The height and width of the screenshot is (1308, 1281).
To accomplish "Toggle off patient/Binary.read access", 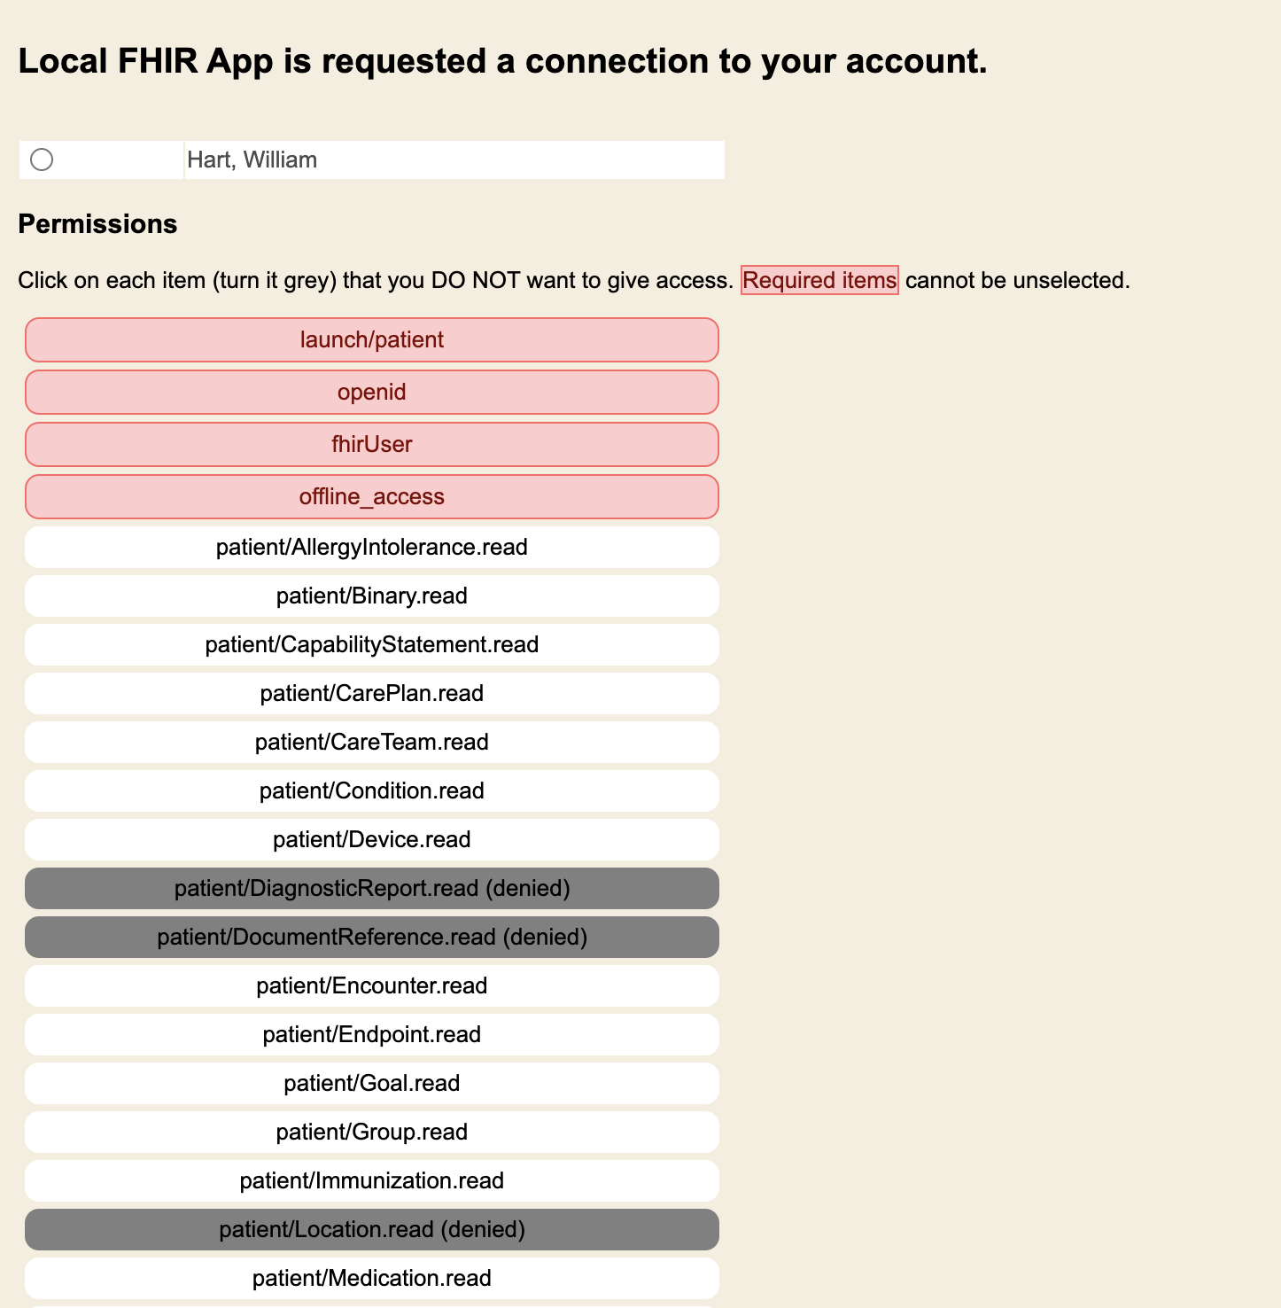I will click(x=372, y=596).
